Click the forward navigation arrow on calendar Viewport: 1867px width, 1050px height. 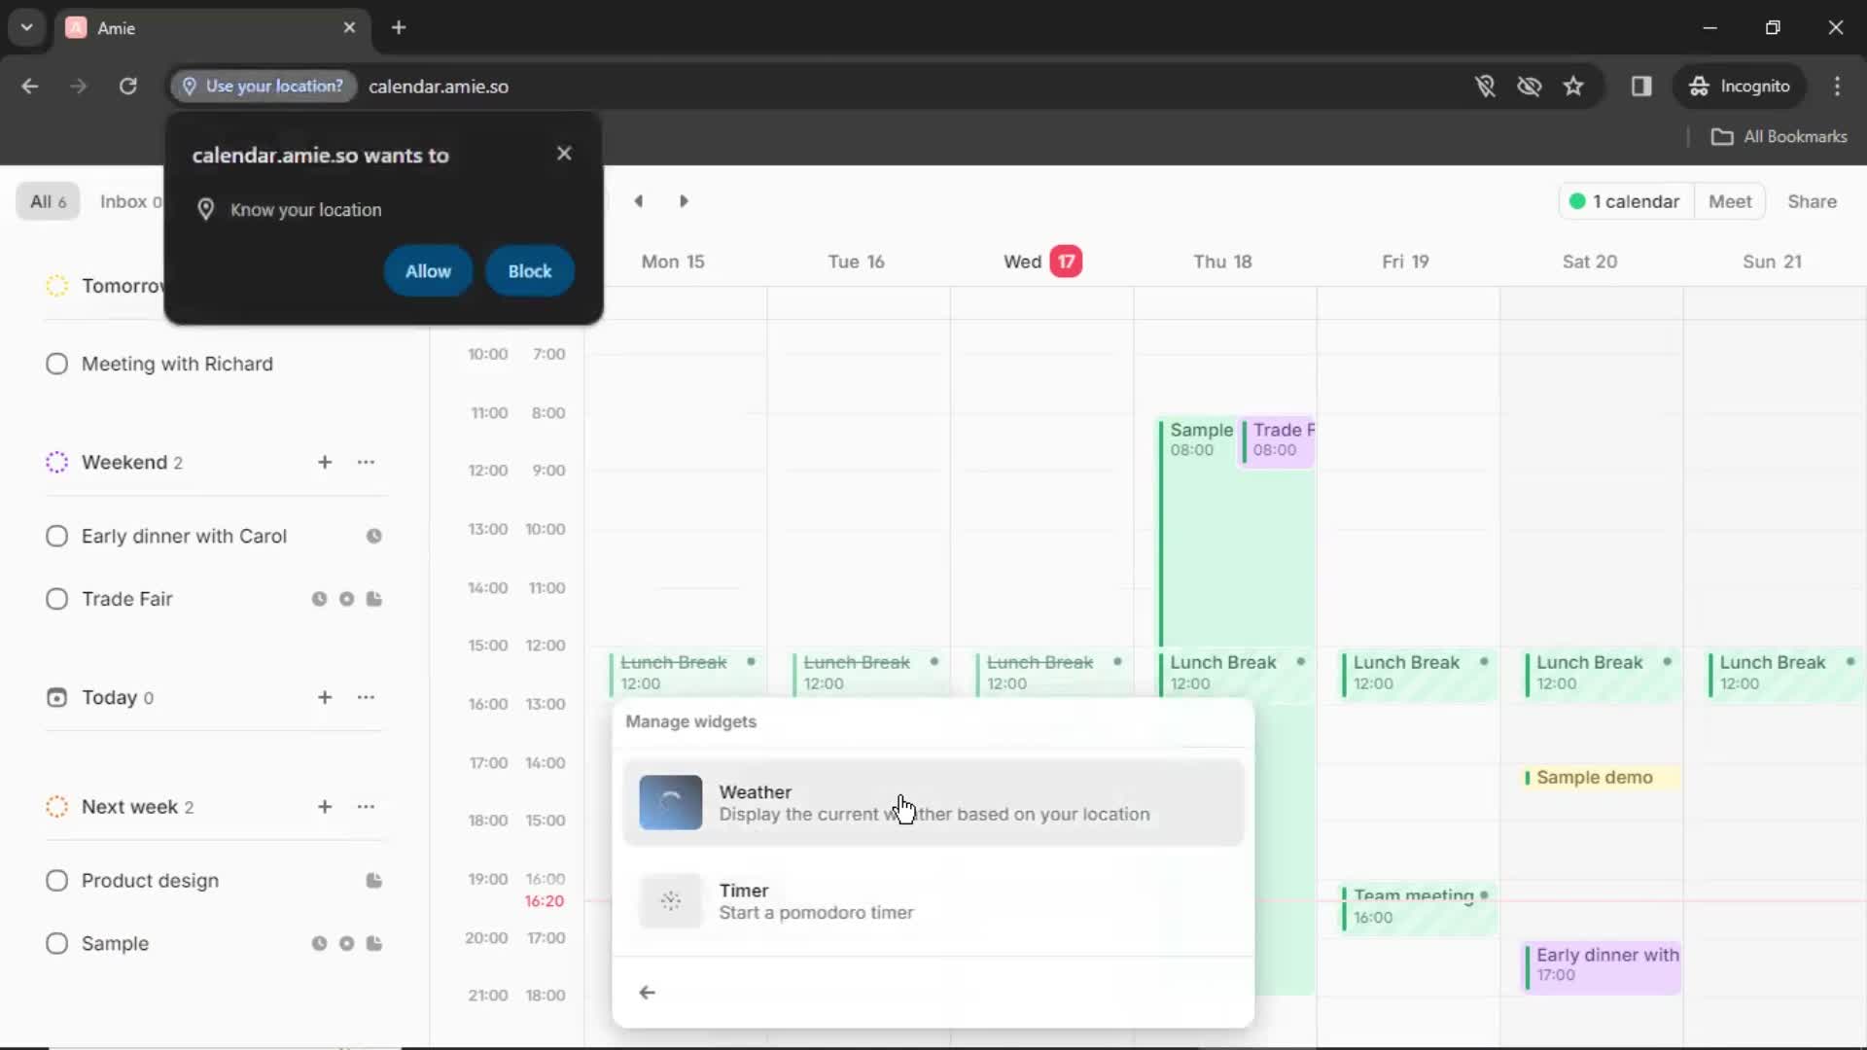click(684, 201)
